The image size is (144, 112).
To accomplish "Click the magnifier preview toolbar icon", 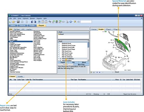I will [x=67, y=22].
